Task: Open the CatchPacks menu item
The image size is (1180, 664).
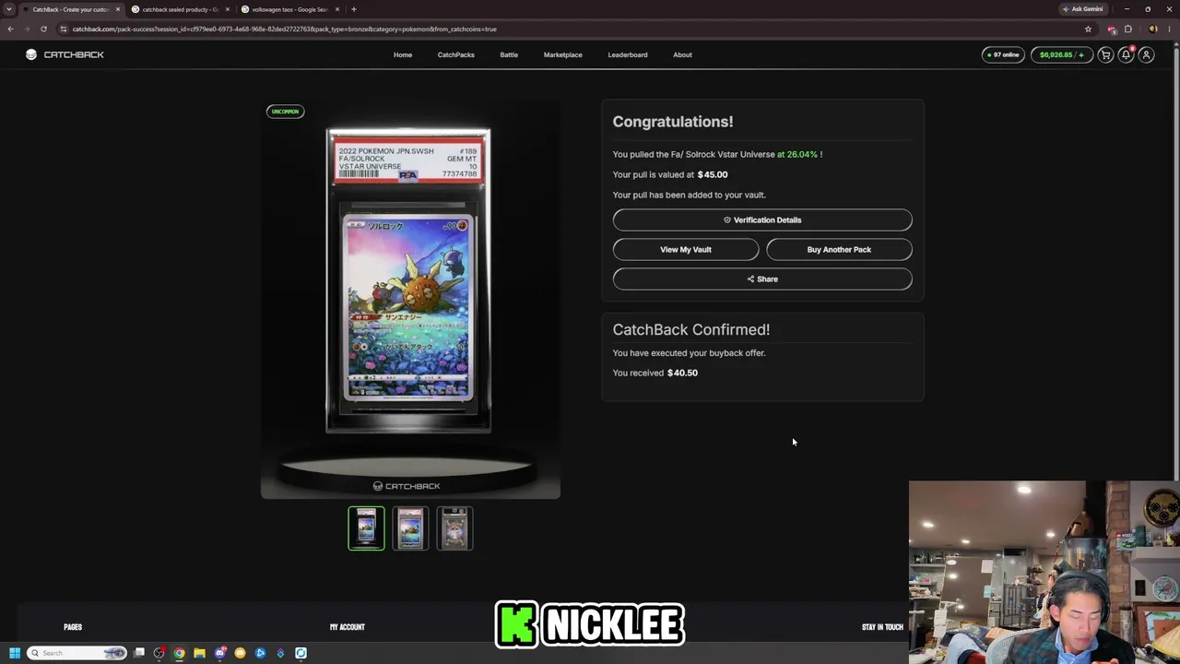Action: [455, 54]
